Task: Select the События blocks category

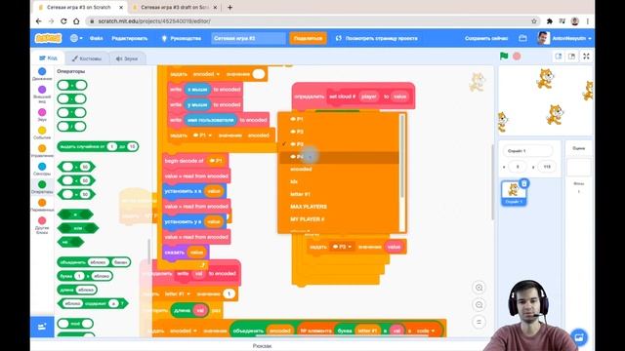Action: coord(42,133)
